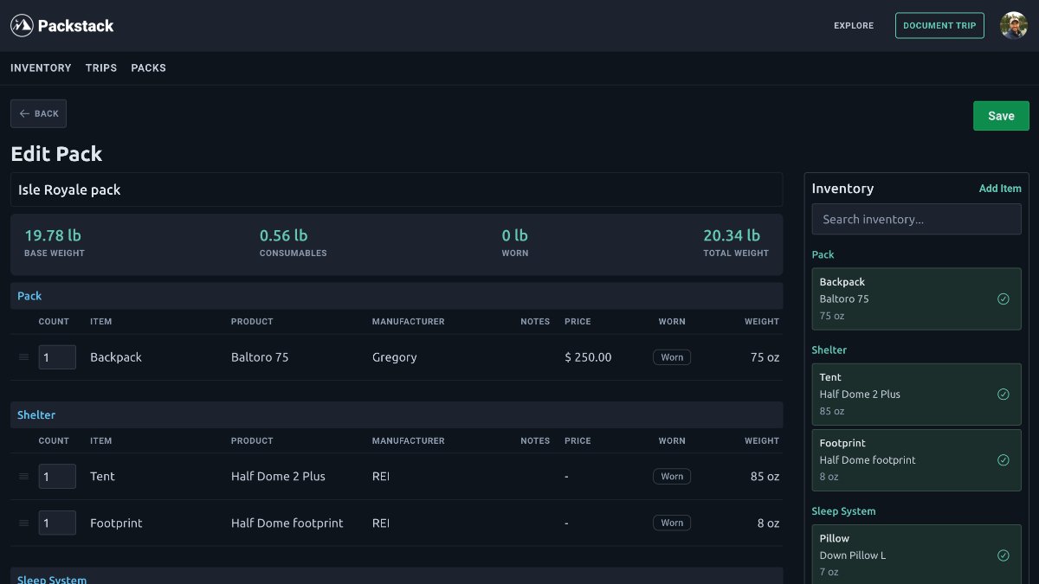The height and width of the screenshot is (584, 1039).
Task: Click checkmark icon on Pillow inventory card
Action: 1004,555
